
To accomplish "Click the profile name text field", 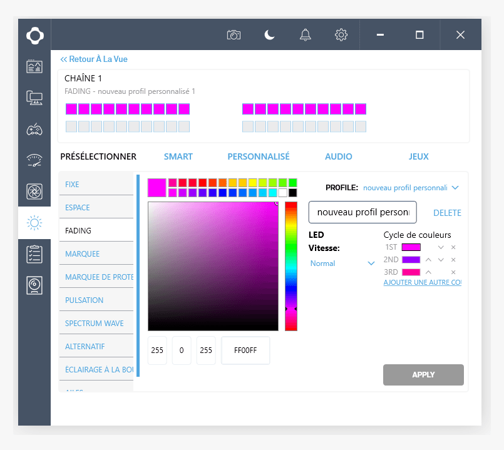I will 363,212.
